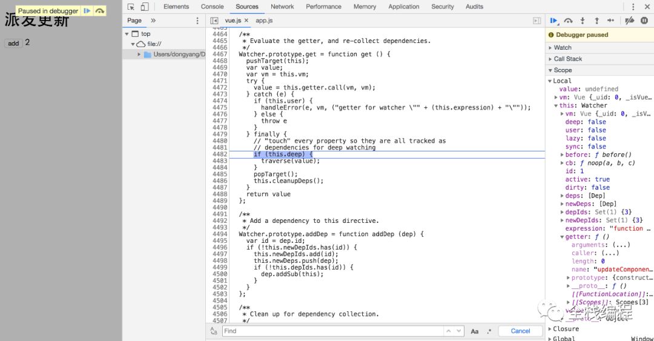Viewport: 654px width, 341px height.
Task: Click the 'Debugger paused' banner
Action: pos(599,35)
